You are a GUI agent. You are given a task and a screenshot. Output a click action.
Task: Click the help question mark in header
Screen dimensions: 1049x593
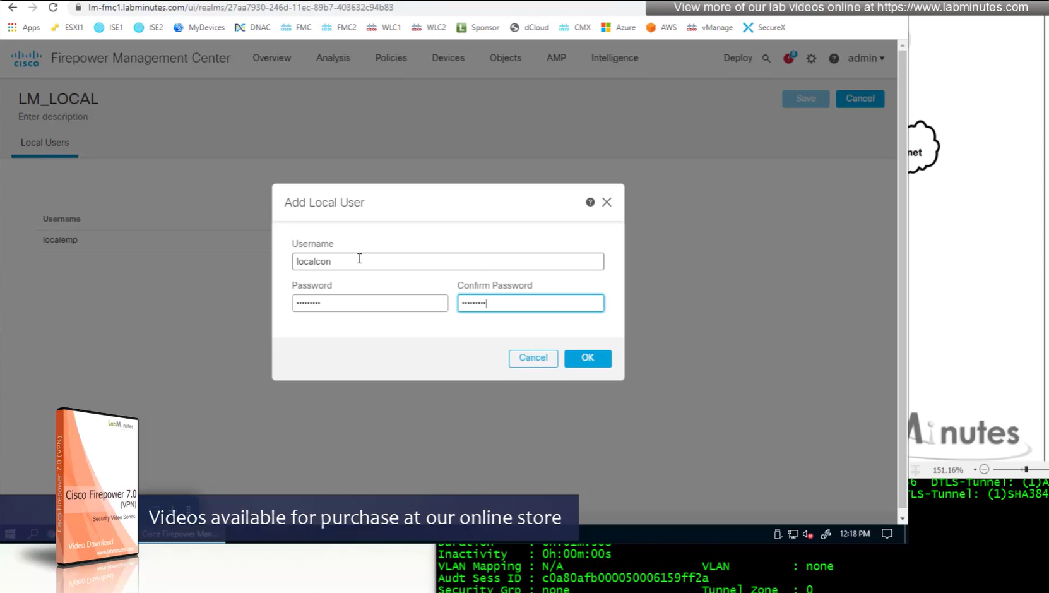[x=834, y=58]
